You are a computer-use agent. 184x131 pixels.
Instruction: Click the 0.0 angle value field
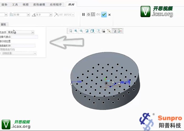(x=43, y=15)
